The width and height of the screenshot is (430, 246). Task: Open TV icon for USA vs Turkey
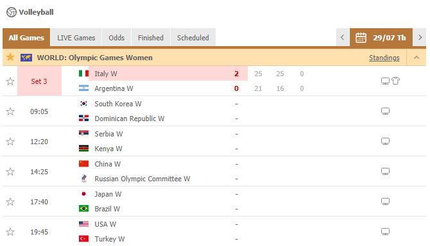click(x=385, y=231)
